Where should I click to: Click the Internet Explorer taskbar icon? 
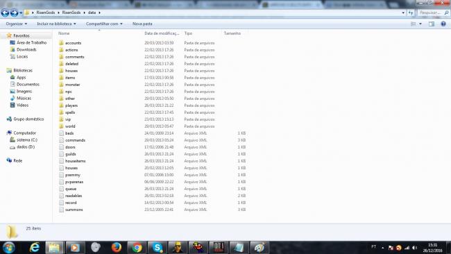coord(35,247)
